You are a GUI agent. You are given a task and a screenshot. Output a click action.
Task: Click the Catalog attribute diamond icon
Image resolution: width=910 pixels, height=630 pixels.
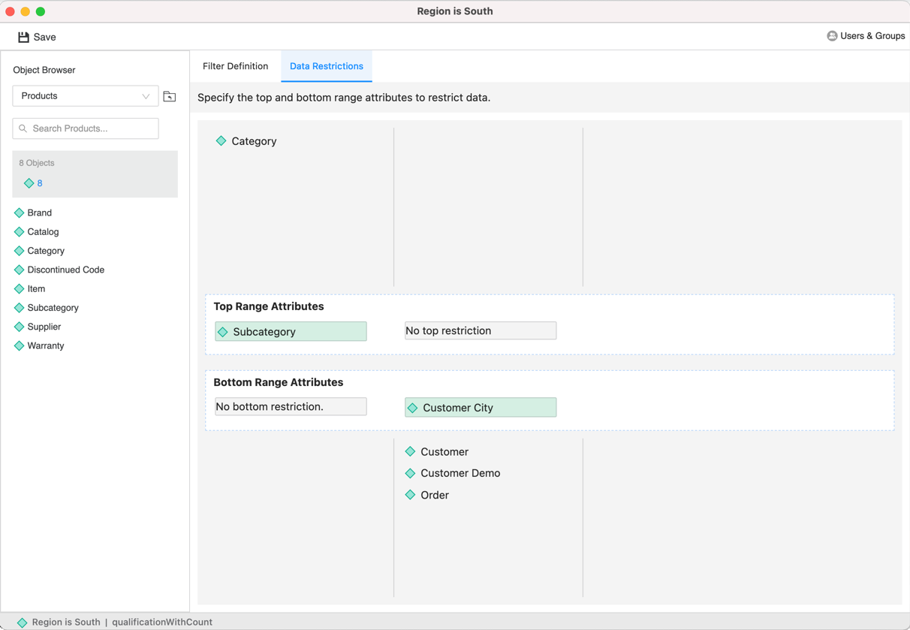pos(20,232)
